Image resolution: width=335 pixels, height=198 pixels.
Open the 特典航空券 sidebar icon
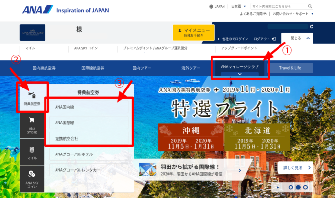click(32, 98)
